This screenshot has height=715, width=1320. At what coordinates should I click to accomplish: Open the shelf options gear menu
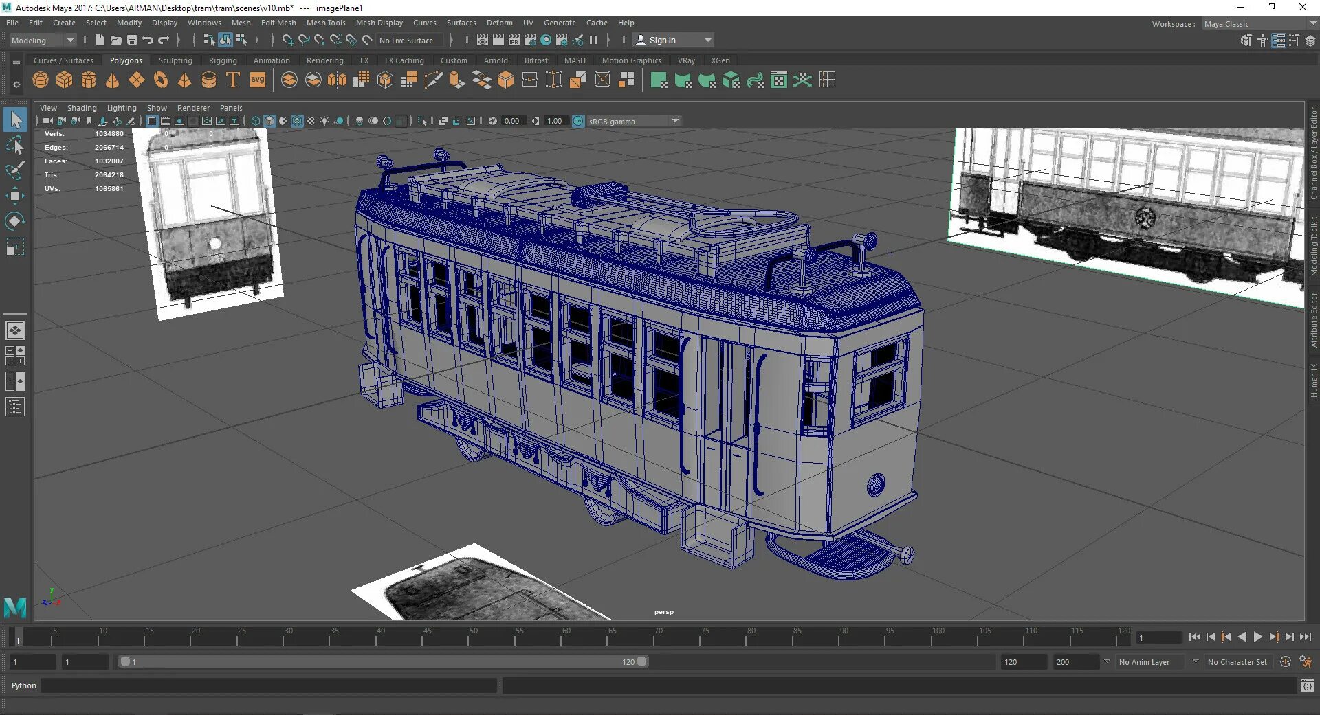[16, 85]
